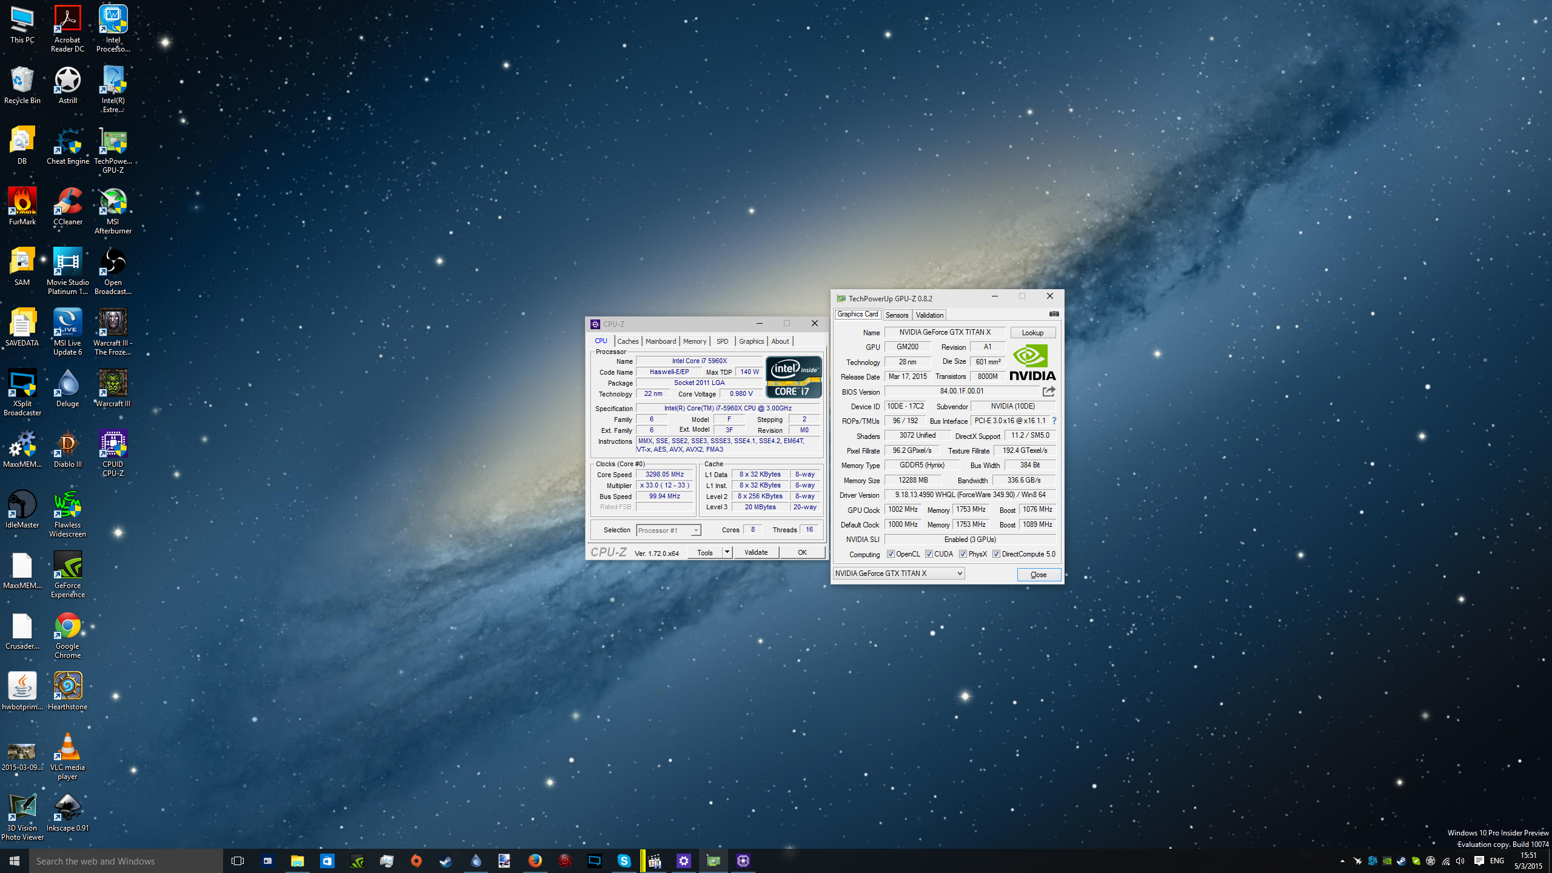The height and width of the screenshot is (873, 1552).
Task: Click the OK button in CPU-Z
Action: (x=802, y=552)
